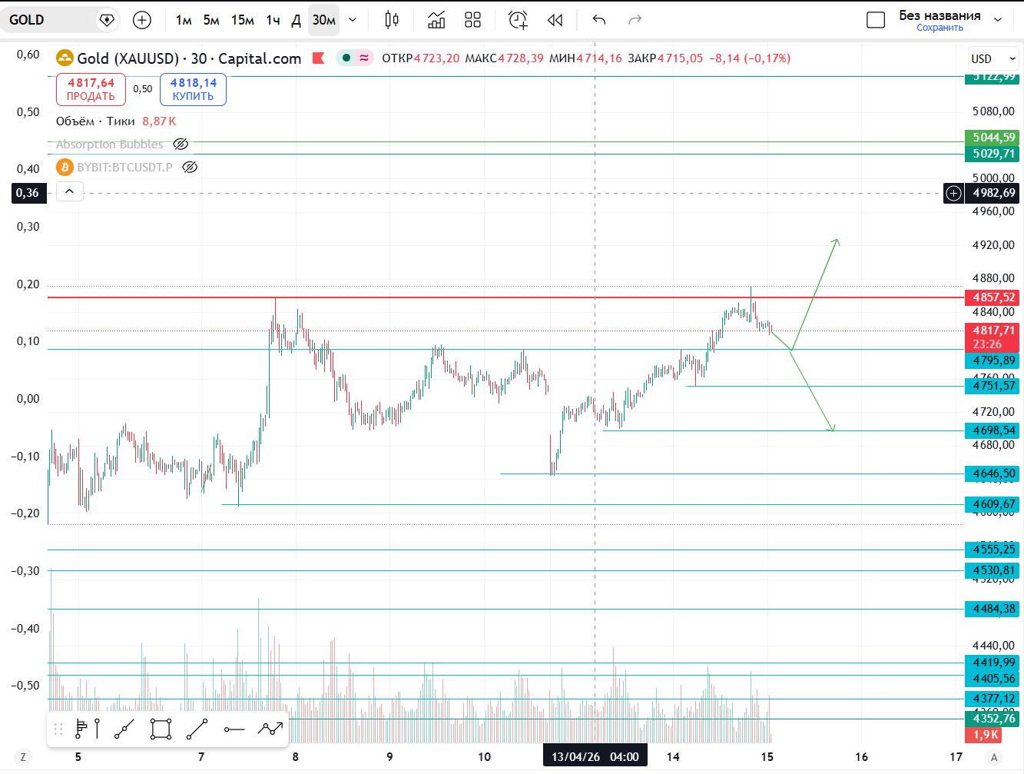Select the anchored volume profile tool
Screen dimensions: 1024x774
(x=81, y=729)
